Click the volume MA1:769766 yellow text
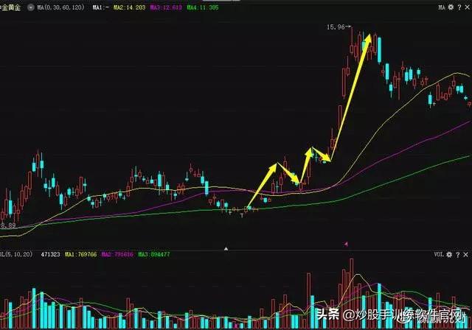Viewport: 472px width, 330px height. point(80,254)
